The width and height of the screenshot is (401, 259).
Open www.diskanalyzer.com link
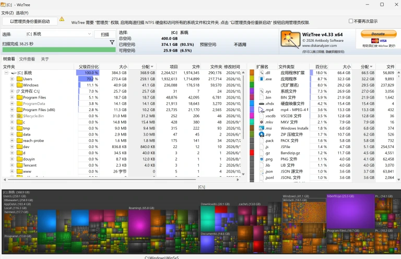[320, 46]
